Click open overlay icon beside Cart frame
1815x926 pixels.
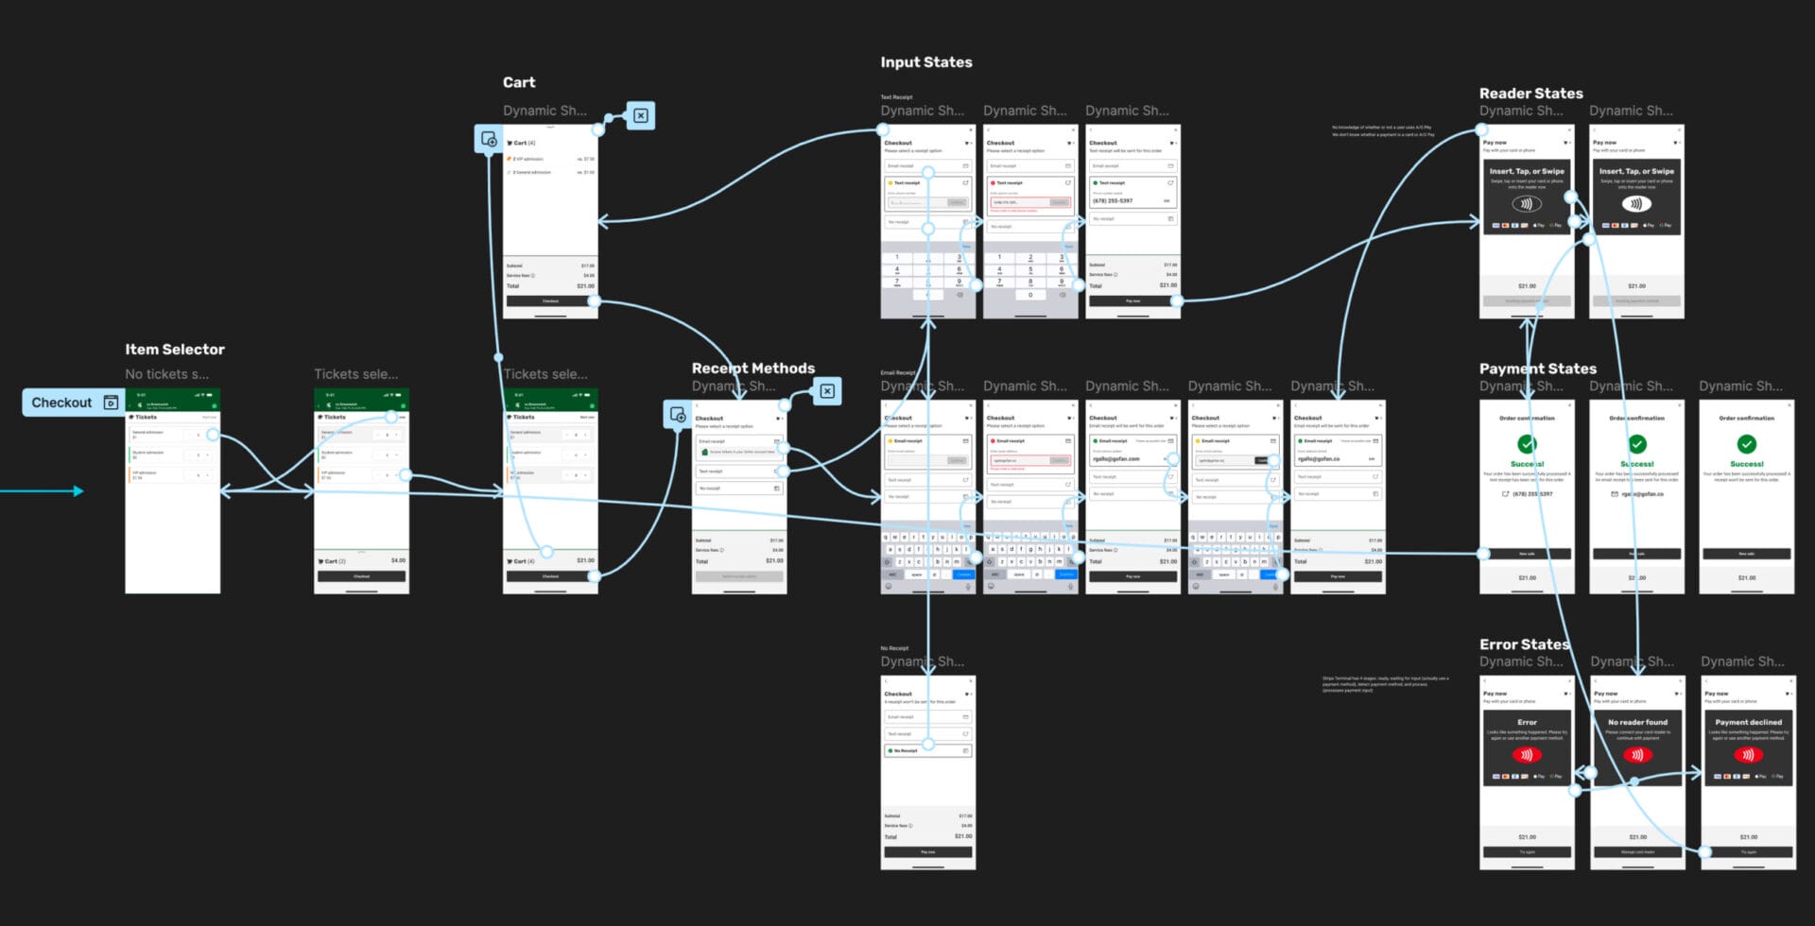pyautogui.click(x=489, y=140)
